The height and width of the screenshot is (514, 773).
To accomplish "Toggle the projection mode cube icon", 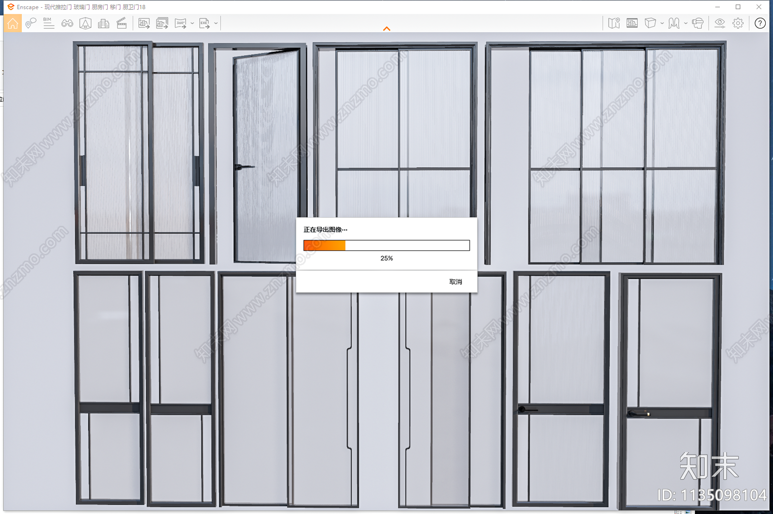I will [x=650, y=23].
